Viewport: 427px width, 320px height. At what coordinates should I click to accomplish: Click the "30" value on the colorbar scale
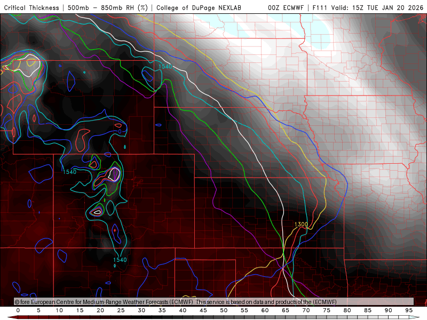pos(141,310)
